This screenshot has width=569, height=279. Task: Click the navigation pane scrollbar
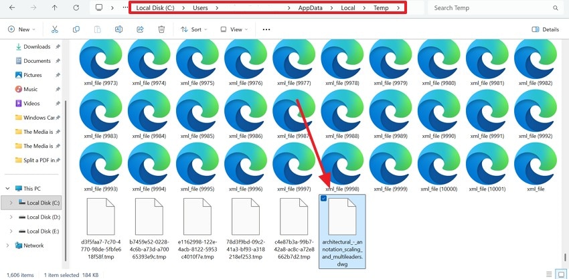[x=66, y=181]
